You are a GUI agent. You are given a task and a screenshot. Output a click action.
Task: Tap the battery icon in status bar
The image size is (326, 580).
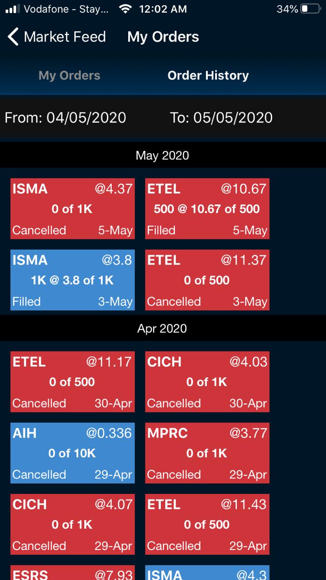[310, 9]
